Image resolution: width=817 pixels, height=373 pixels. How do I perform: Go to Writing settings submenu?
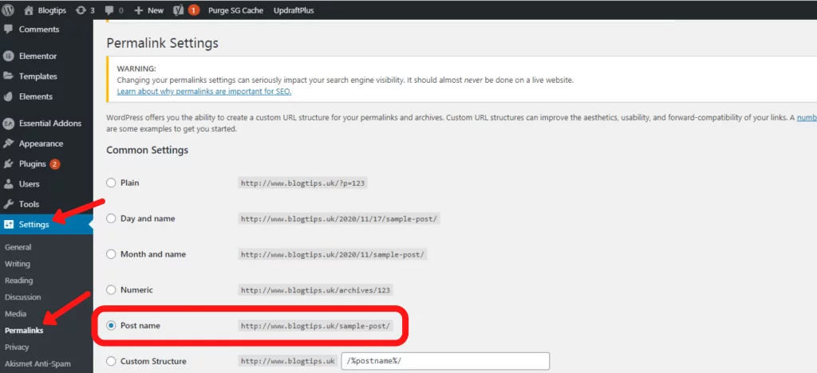coord(18,264)
